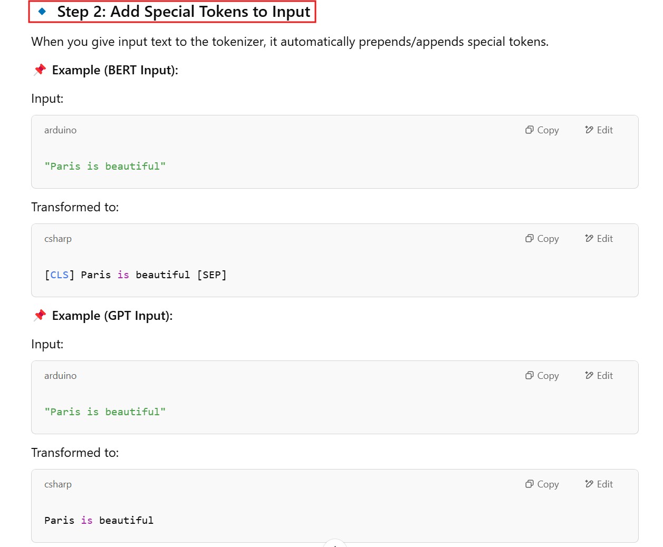Image resolution: width=663 pixels, height=547 pixels.
Task: Click the blue diamond beside Step 2 heading
Action: tap(42, 11)
